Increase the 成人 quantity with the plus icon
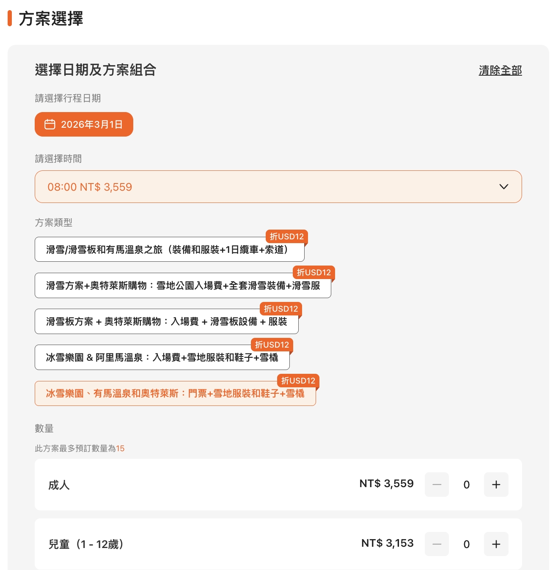 point(496,485)
